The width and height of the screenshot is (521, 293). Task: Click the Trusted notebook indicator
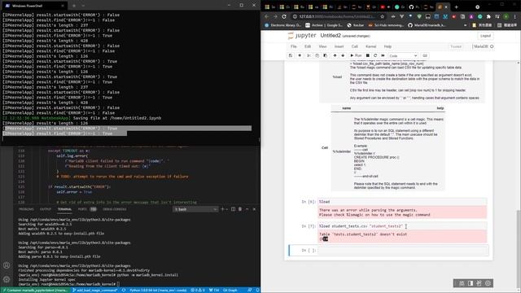point(456,46)
